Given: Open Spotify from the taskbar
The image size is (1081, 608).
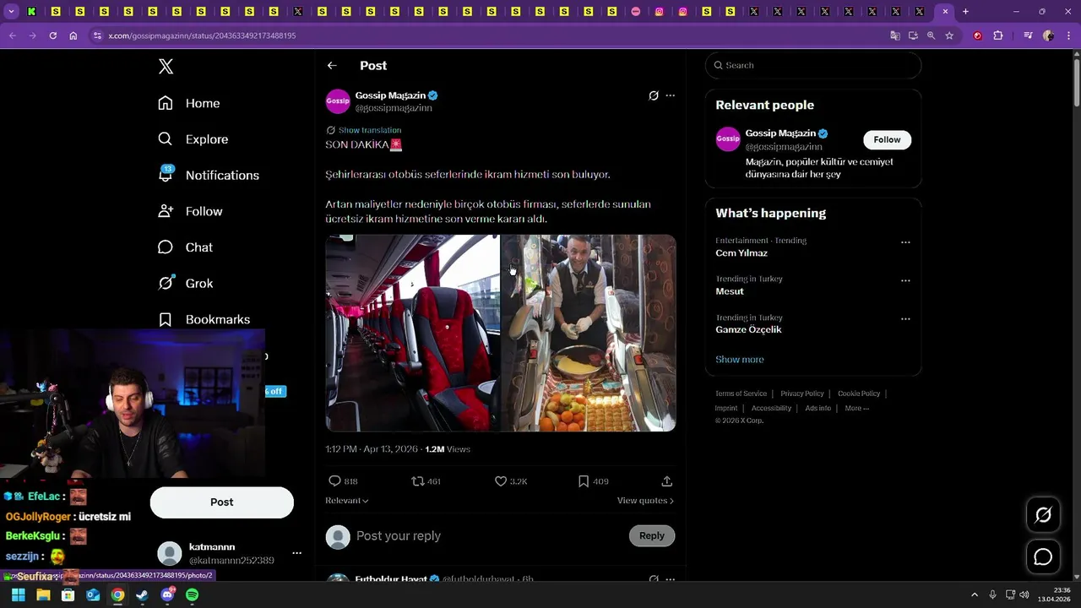Looking at the screenshot, I should pos(192,595).
